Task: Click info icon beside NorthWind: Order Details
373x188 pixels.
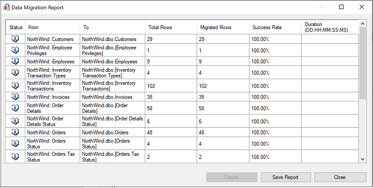Action: click(15, 108)
